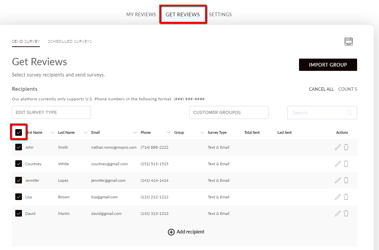Click phone number (714) 888-2222
This screenshot has width=379, height=250.
click(x=154, y=147)
